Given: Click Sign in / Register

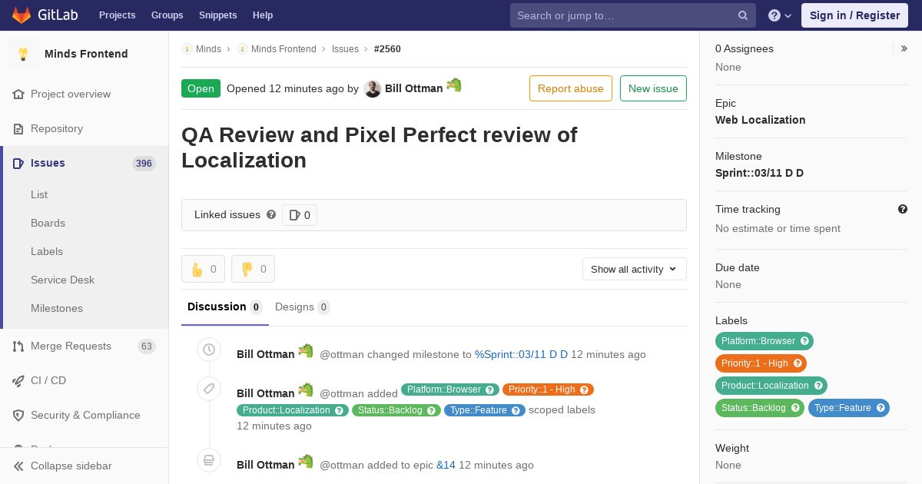Looking at the screenshot, I should pyautogui.click(x=854, y=15).
